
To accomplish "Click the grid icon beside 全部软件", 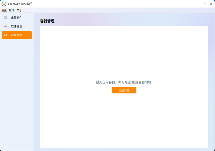I will click(x=5, y=18).
